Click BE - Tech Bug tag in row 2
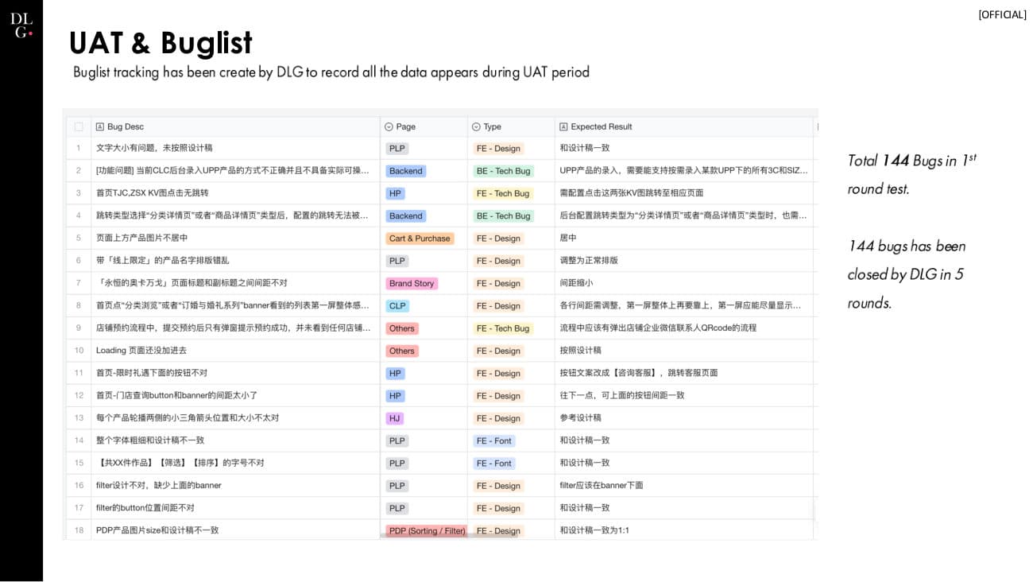Viewport: 1033px width, 582px height. tap(503, 171)
